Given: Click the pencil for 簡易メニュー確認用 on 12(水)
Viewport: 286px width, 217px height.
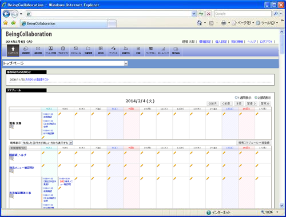Looking at the screenshot, I should point(174,166).
